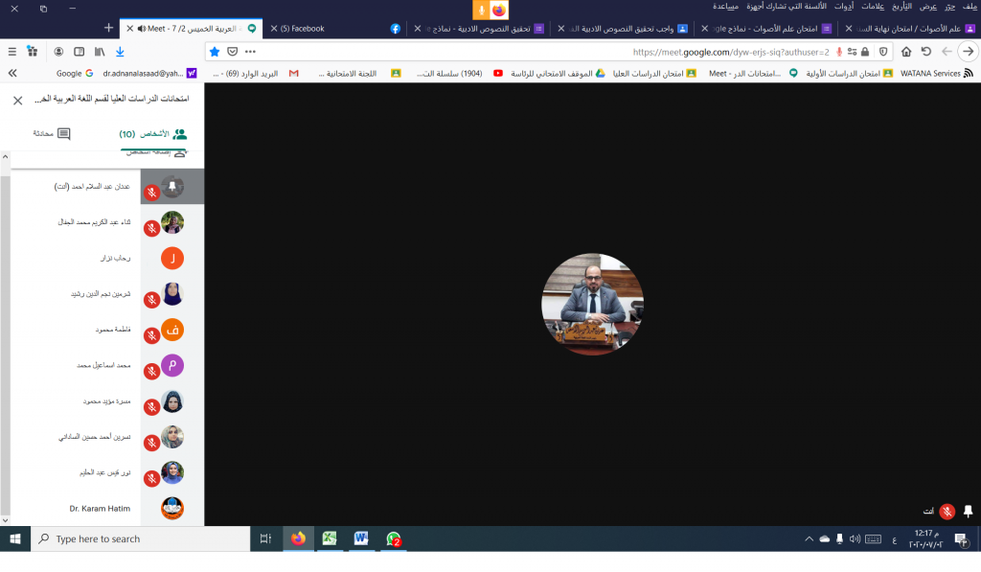Screen dimensions: 981x572
Task: Reload the page with the refresh icon
Action: (926, 52)
